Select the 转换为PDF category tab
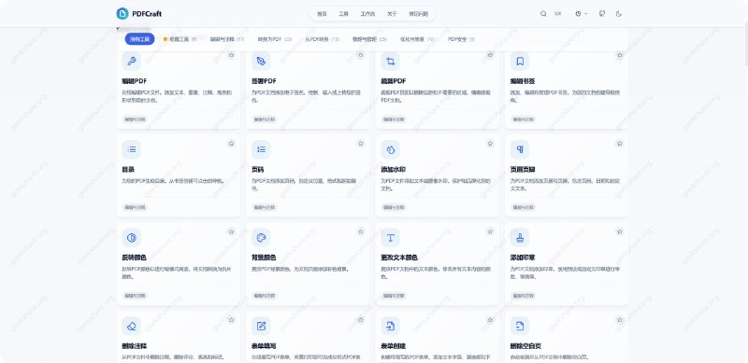 click(275, 39)
